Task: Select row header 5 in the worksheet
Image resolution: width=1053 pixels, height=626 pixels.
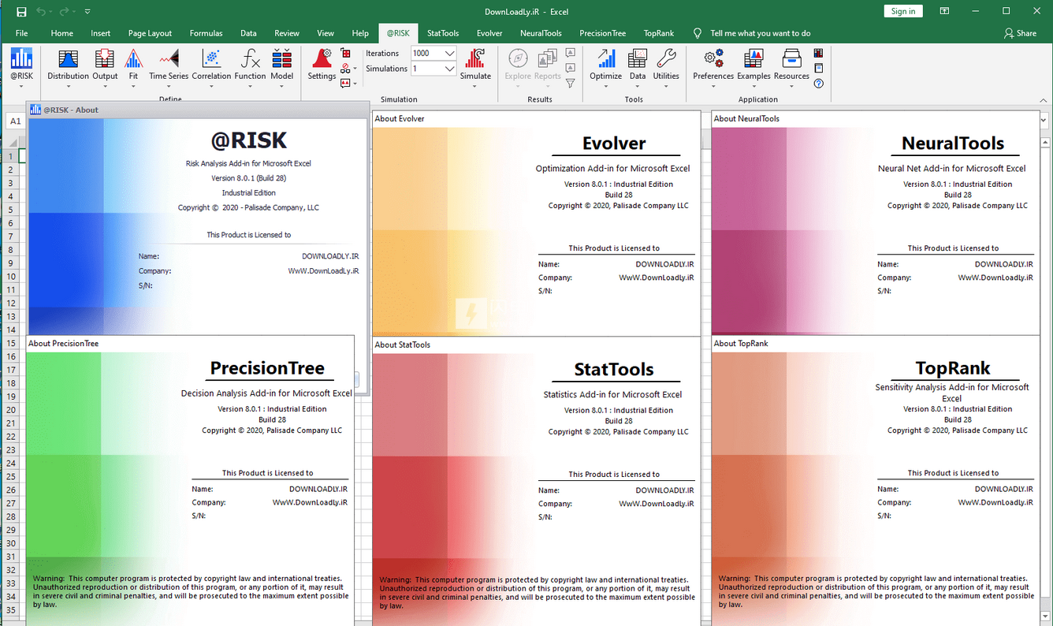Action: click(x=12, y=210)
